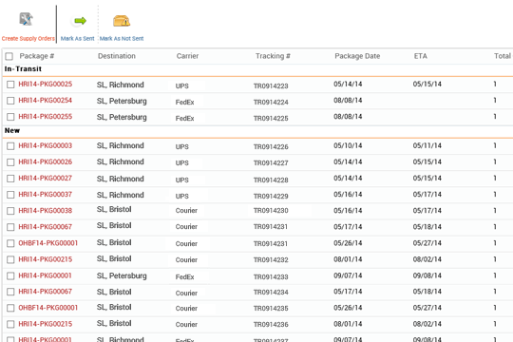Open HRI14-PKG00215 link in the TR0914236 row
Screen dimensions: 513x342
(46, 324)
